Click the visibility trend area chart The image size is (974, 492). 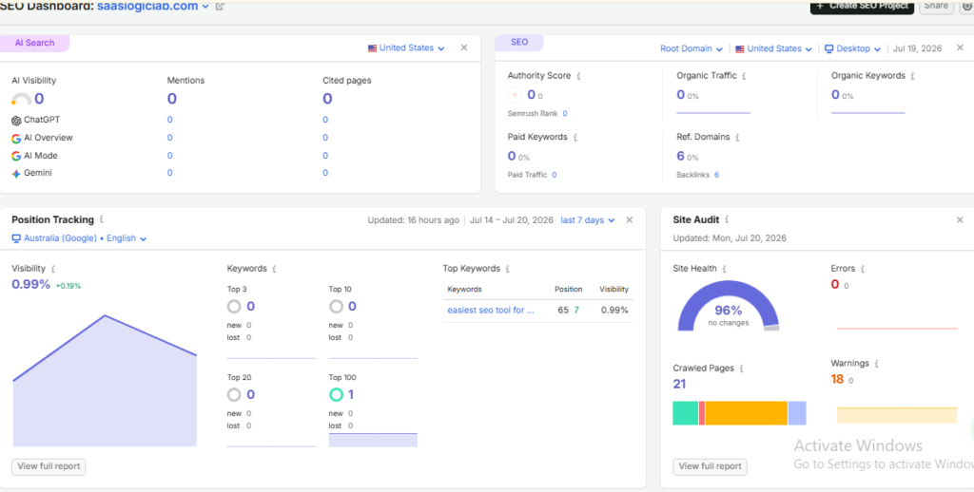(105, 381)
